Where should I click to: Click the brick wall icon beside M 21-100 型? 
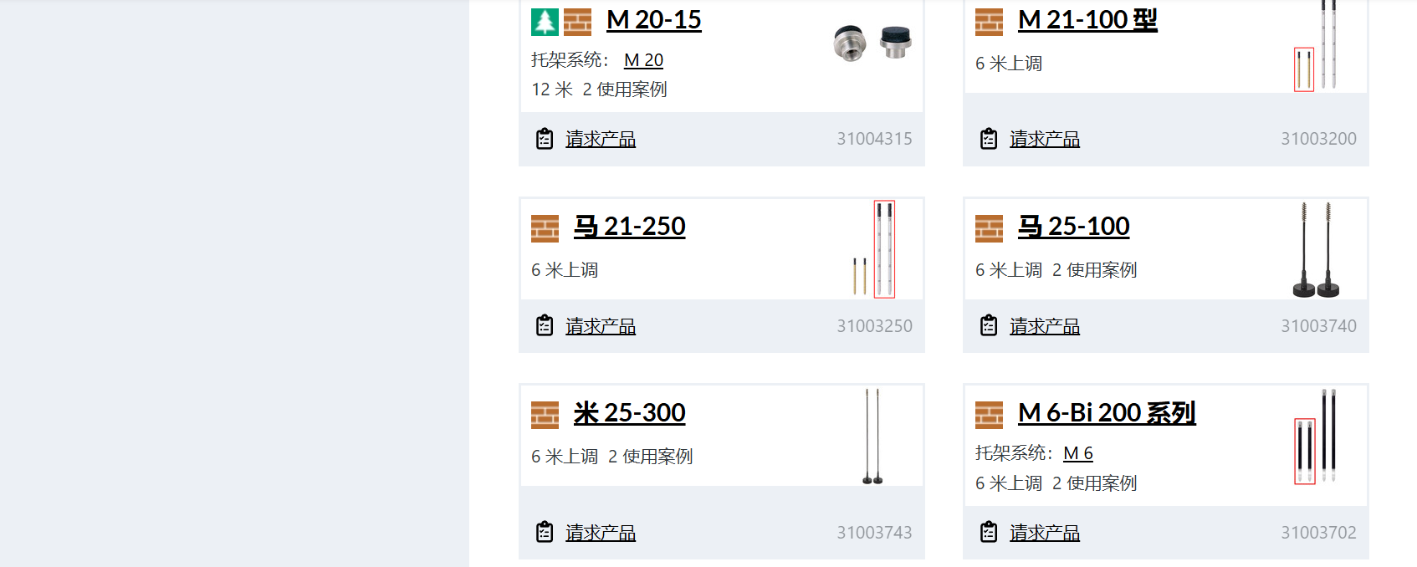click(989, 22)
